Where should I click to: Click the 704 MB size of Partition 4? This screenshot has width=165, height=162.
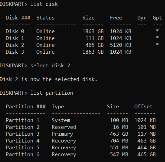[119, 141]
